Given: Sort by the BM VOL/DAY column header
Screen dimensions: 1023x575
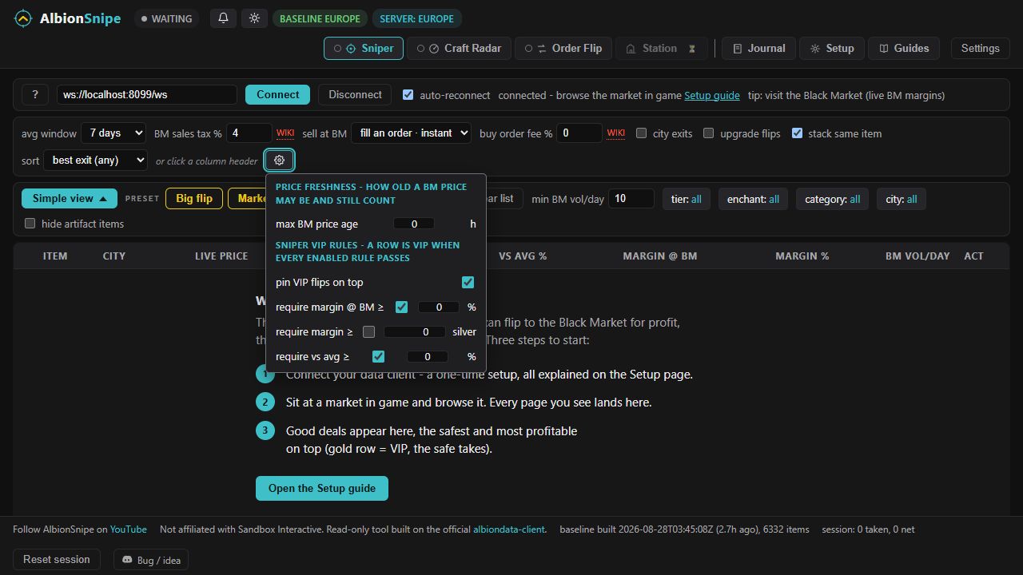Looking at the screenshot, I should (x=918, y=256).
